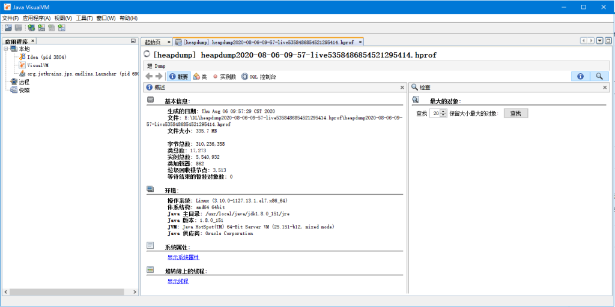Open the OQL 控制台 console view
615x307 pixels.
coord(259,77)
